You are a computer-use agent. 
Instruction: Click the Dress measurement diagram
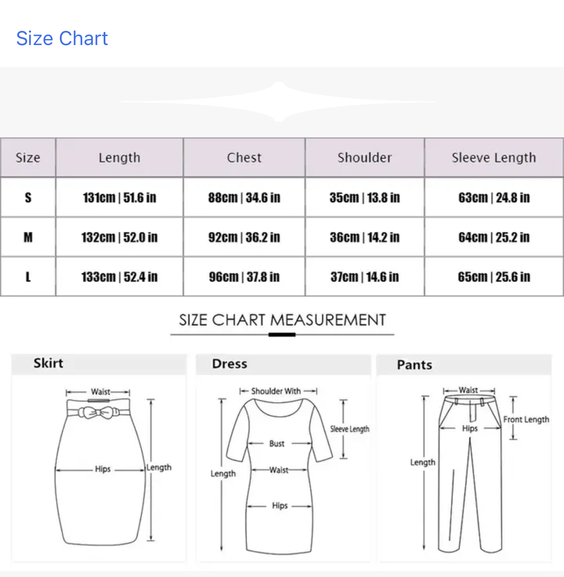coord(280,470)
